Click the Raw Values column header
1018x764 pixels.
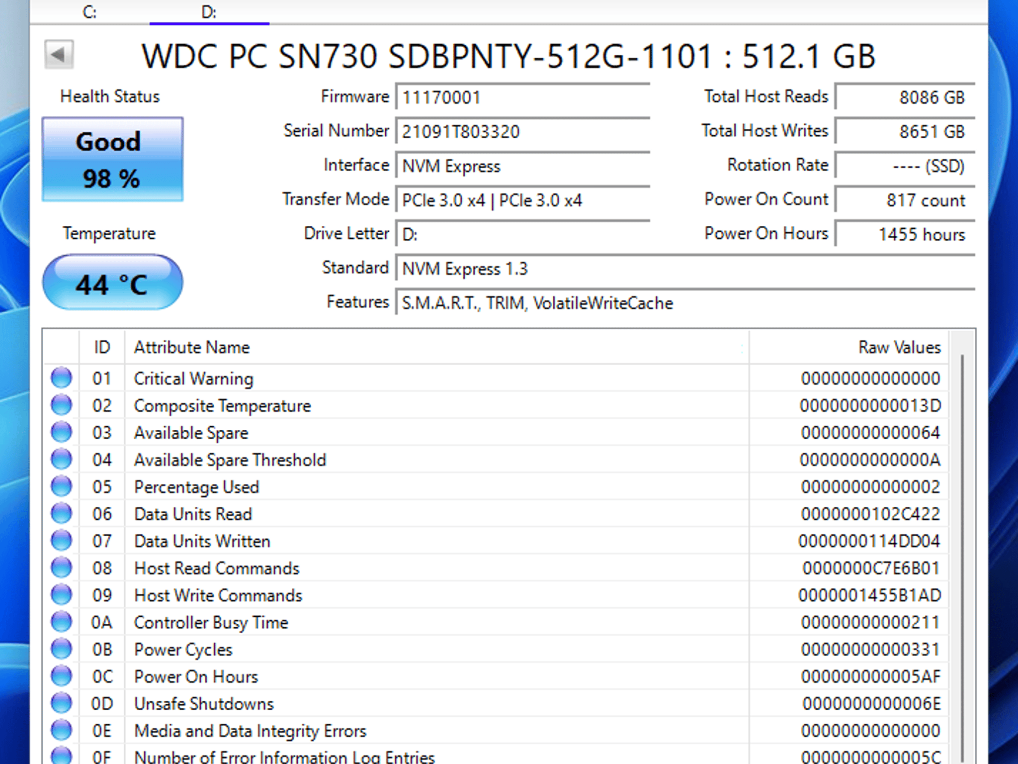[x=849, y=347]
